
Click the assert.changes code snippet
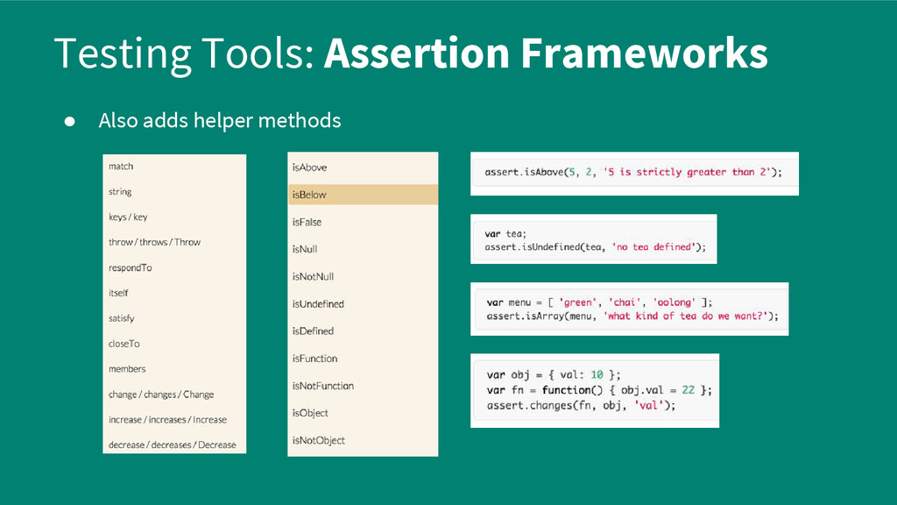595,390
